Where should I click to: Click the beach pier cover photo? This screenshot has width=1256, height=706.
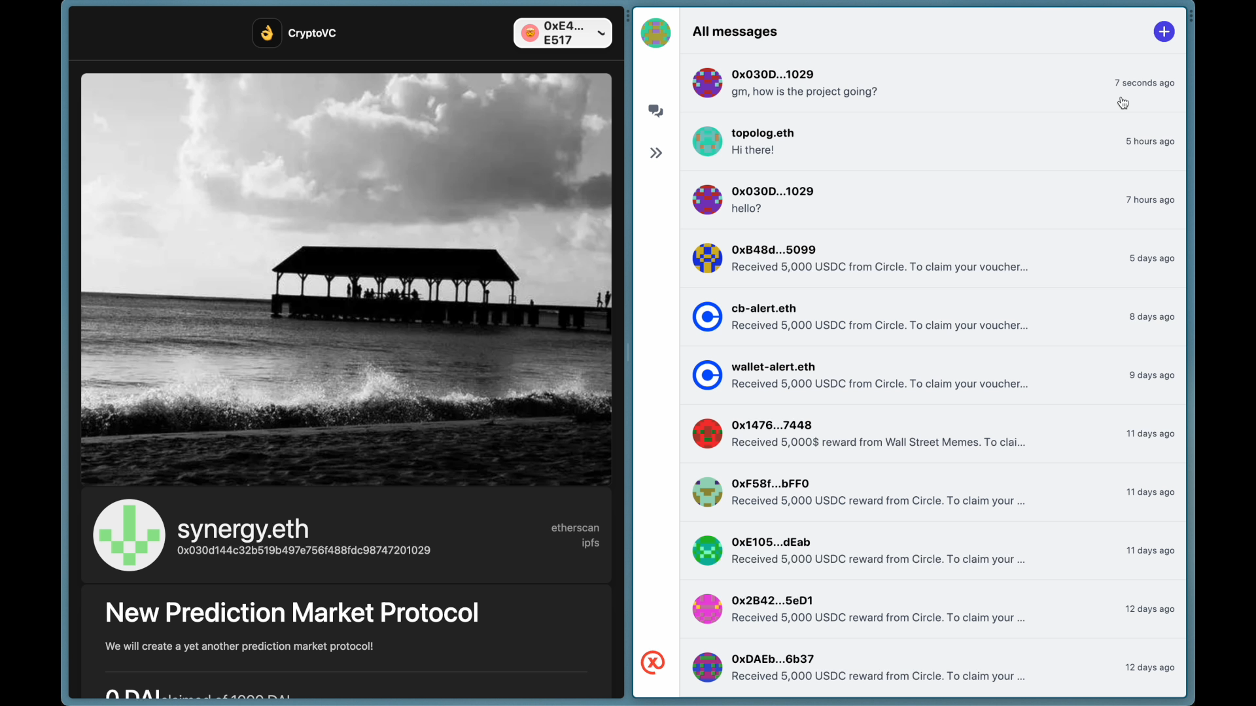coord(346,279)
